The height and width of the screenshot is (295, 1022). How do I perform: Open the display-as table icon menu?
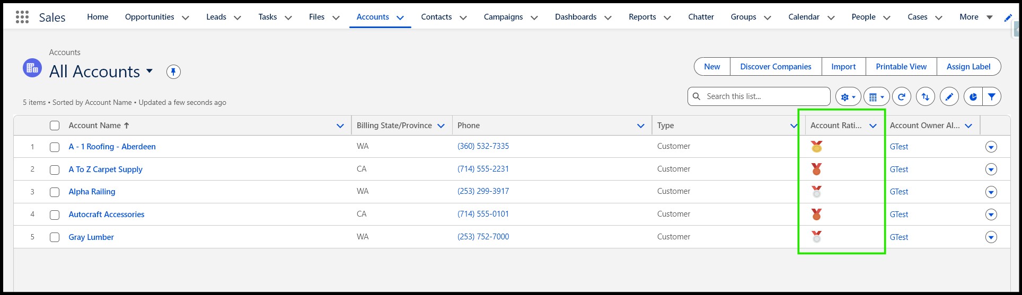click(877, 97)
